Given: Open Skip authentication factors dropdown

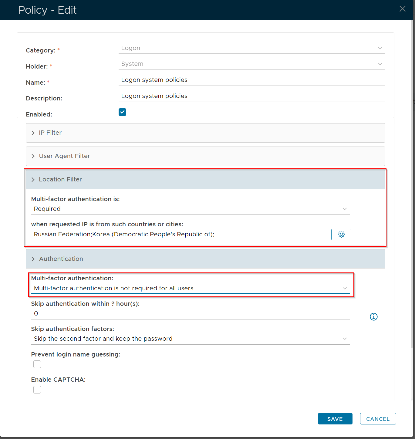Looking at the screenshot, I should pos(190,339).
